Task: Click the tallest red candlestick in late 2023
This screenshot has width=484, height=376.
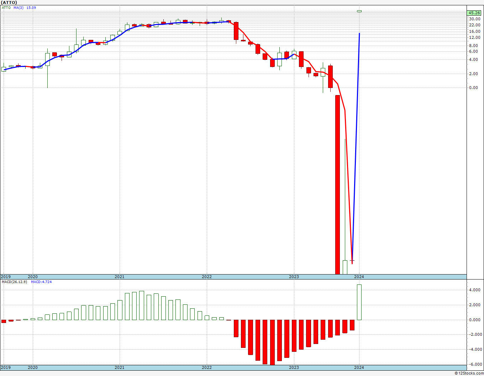Action: click(337, 185)
